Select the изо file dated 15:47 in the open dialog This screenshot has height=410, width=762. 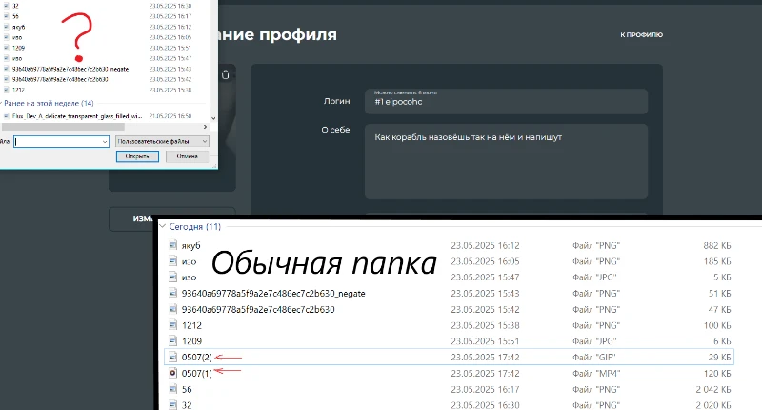coord(17,58)
